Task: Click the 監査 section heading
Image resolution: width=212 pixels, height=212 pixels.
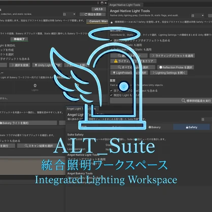Action: tap(113, 80)
